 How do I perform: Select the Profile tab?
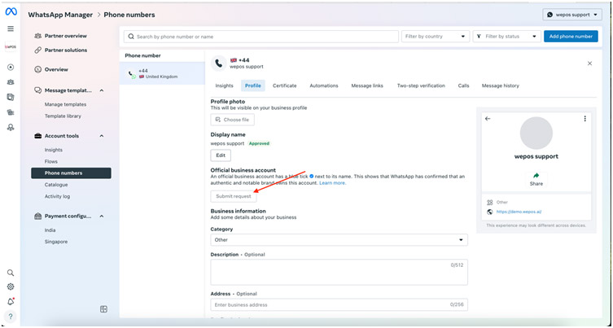pos(253,85)
